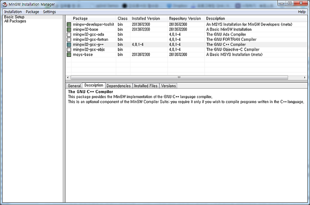Image resolution: width=310 pixels, height=205 pixels.
Task: Toggle mingw32-base package checkbox
Action: (69, 30)
